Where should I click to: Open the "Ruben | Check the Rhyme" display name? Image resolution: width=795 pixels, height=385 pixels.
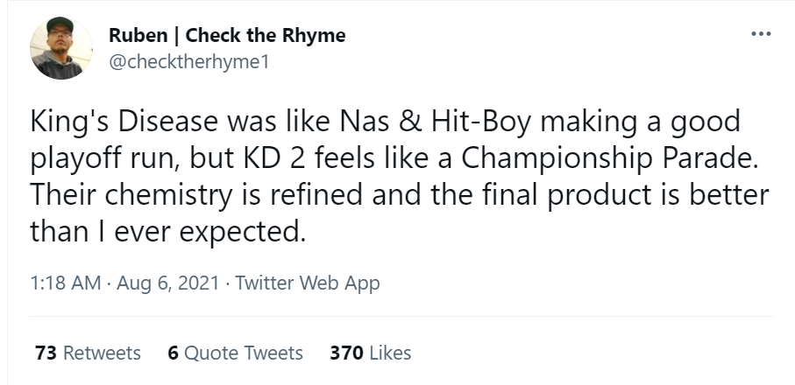coord(227,36)
